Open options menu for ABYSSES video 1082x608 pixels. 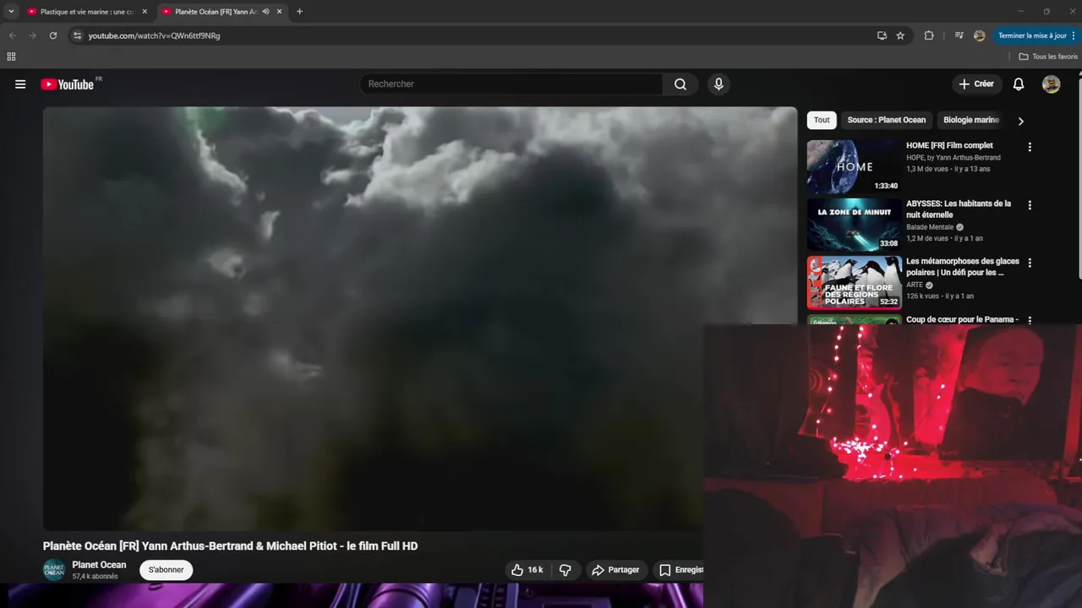[1030, 205]
